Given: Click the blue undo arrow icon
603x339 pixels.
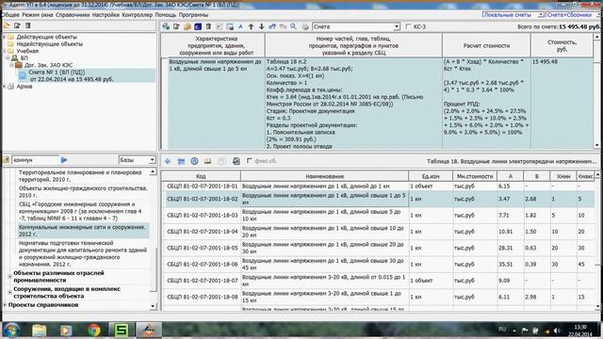Looking at the screenshot, I should pos(272,26).
